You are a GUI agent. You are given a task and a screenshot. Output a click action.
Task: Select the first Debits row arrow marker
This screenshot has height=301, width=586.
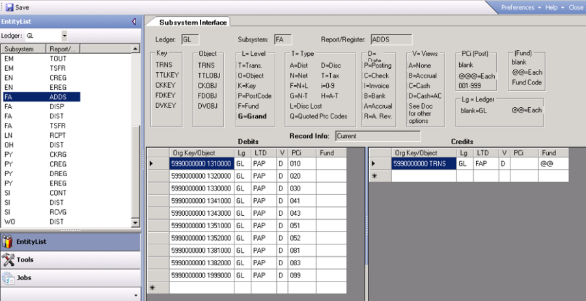click(152, 163)
